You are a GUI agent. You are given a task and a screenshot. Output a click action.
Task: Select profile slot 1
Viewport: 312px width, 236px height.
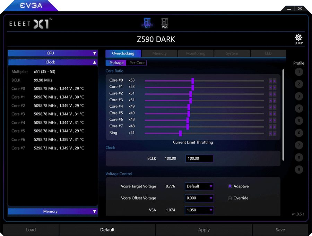pyautogui.click(x=298, y=72)
